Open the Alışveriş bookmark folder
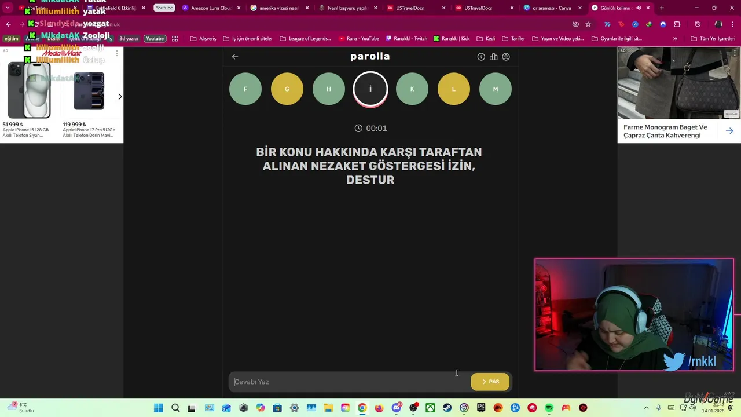 [203, 39]
